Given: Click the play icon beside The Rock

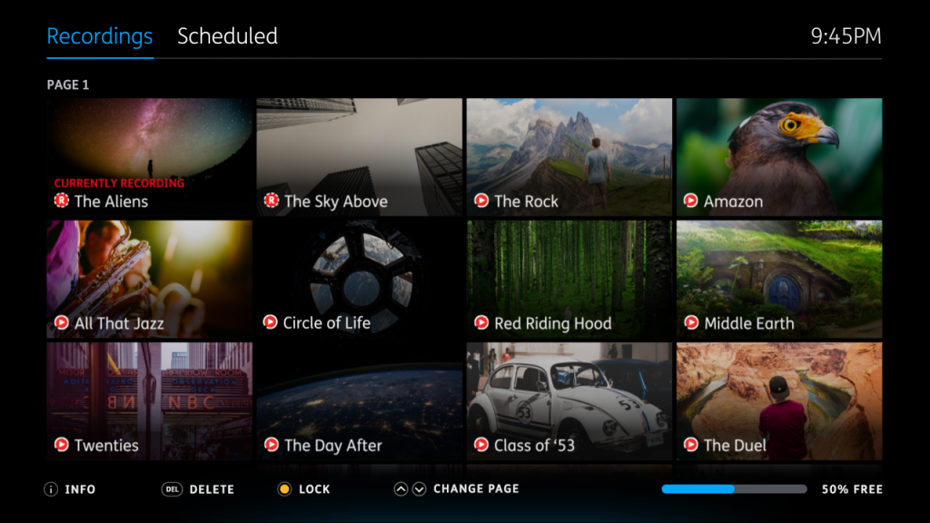Looking at the screenshot, I should pyautogui.click(x=481, y=201).
